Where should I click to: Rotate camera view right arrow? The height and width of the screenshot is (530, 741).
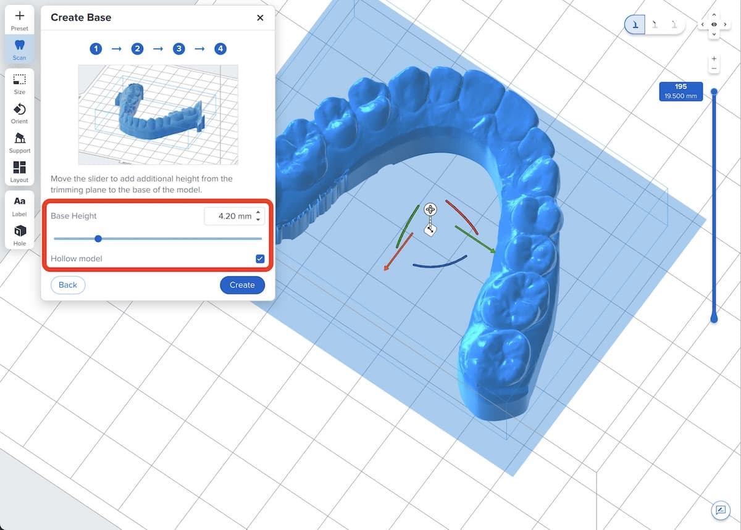(726, 25)
